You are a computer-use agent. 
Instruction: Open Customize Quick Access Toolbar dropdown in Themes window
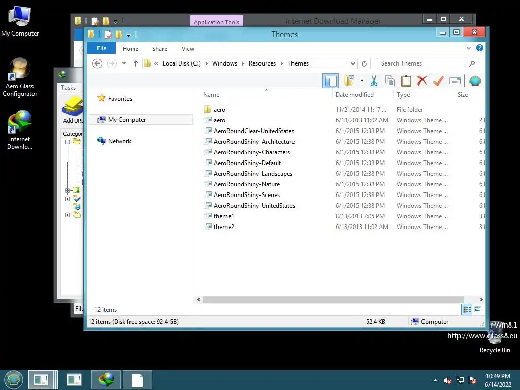click(x=128, y=35)
